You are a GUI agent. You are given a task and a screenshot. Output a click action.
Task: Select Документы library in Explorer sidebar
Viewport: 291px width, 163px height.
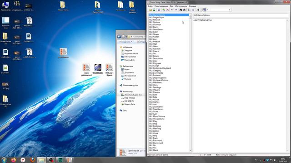[x=129, y=72]
